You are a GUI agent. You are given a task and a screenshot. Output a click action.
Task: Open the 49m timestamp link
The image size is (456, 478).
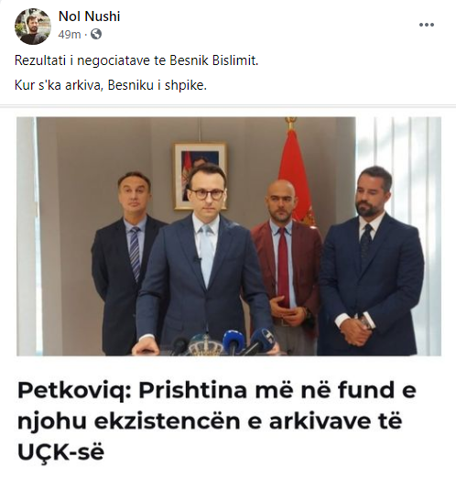[x=70, y=35]
